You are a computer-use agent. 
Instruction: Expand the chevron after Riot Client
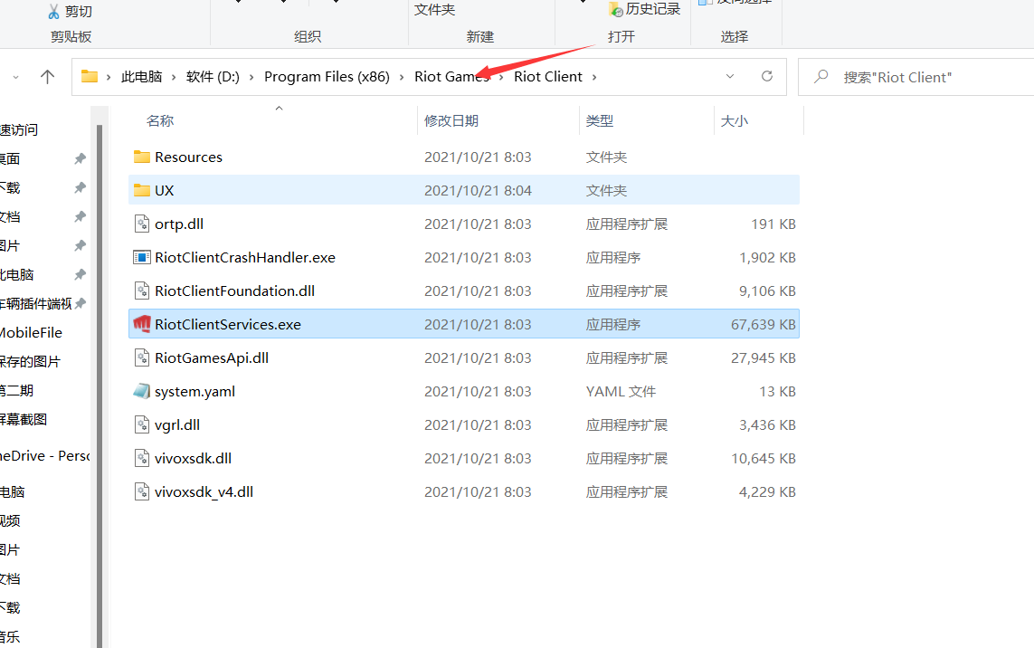pyautogui.click(x=594, y=77)
